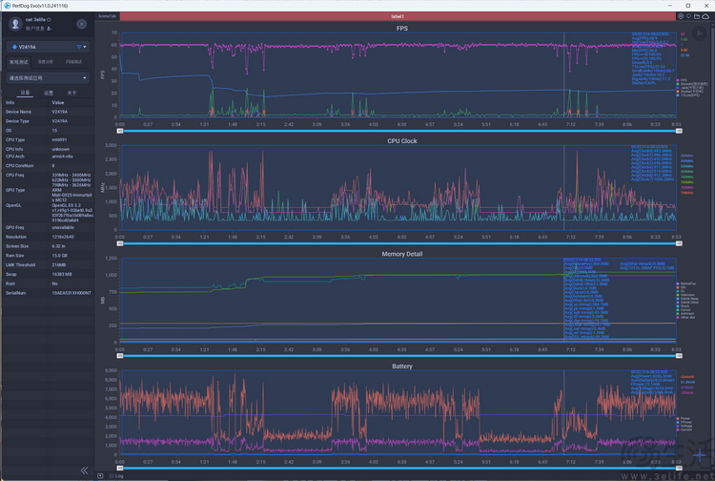Click the FPS chart title
The image size is (715, 481).
[401, 29]
